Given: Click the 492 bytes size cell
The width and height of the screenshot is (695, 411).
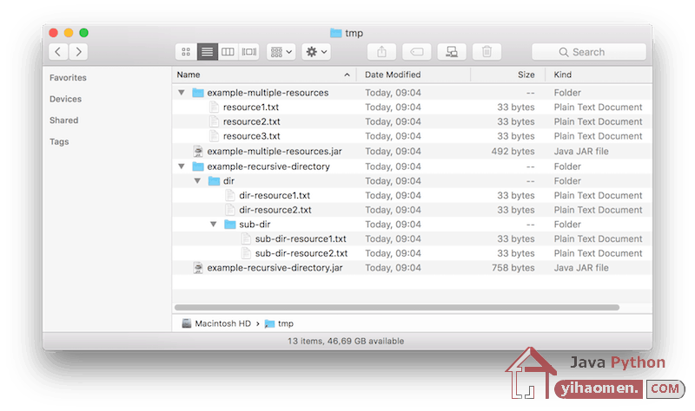Looking at the screenshot, I should coord(513,151).
